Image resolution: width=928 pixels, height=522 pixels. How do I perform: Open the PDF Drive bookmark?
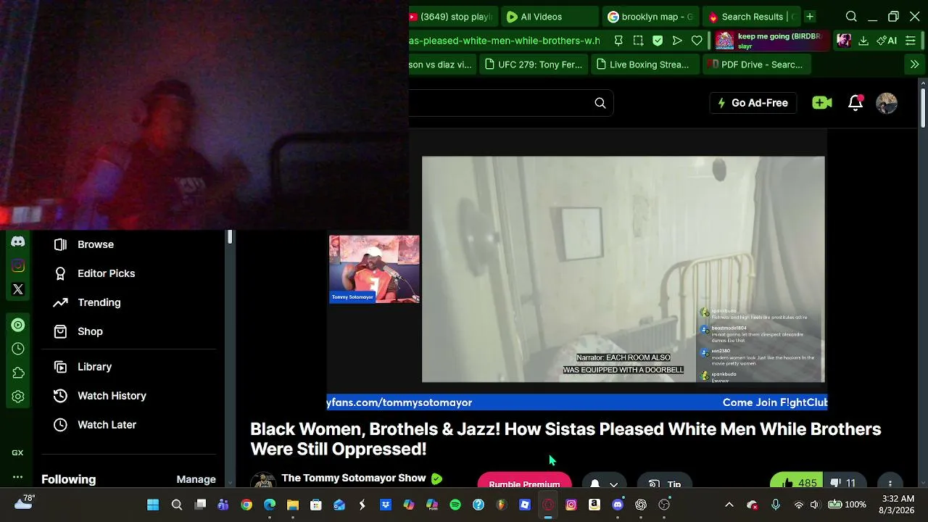point(755,65)
